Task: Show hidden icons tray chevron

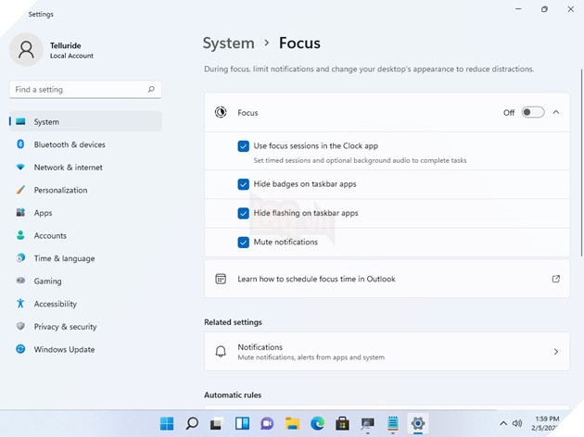Action: coord(503,423)
